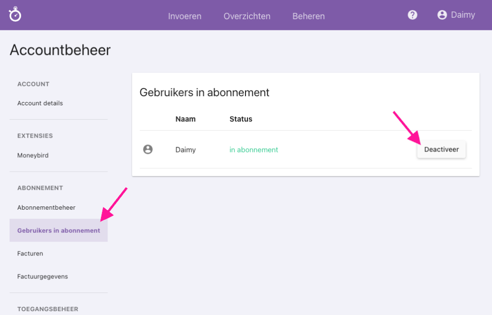This screenshot has height=315, width=492.
Task: Go to the Overzichten menu
Action: 247,16
